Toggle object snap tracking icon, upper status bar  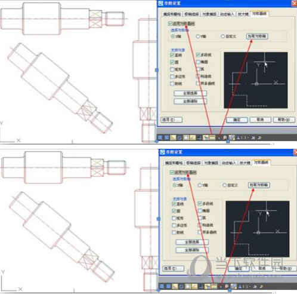193,137
